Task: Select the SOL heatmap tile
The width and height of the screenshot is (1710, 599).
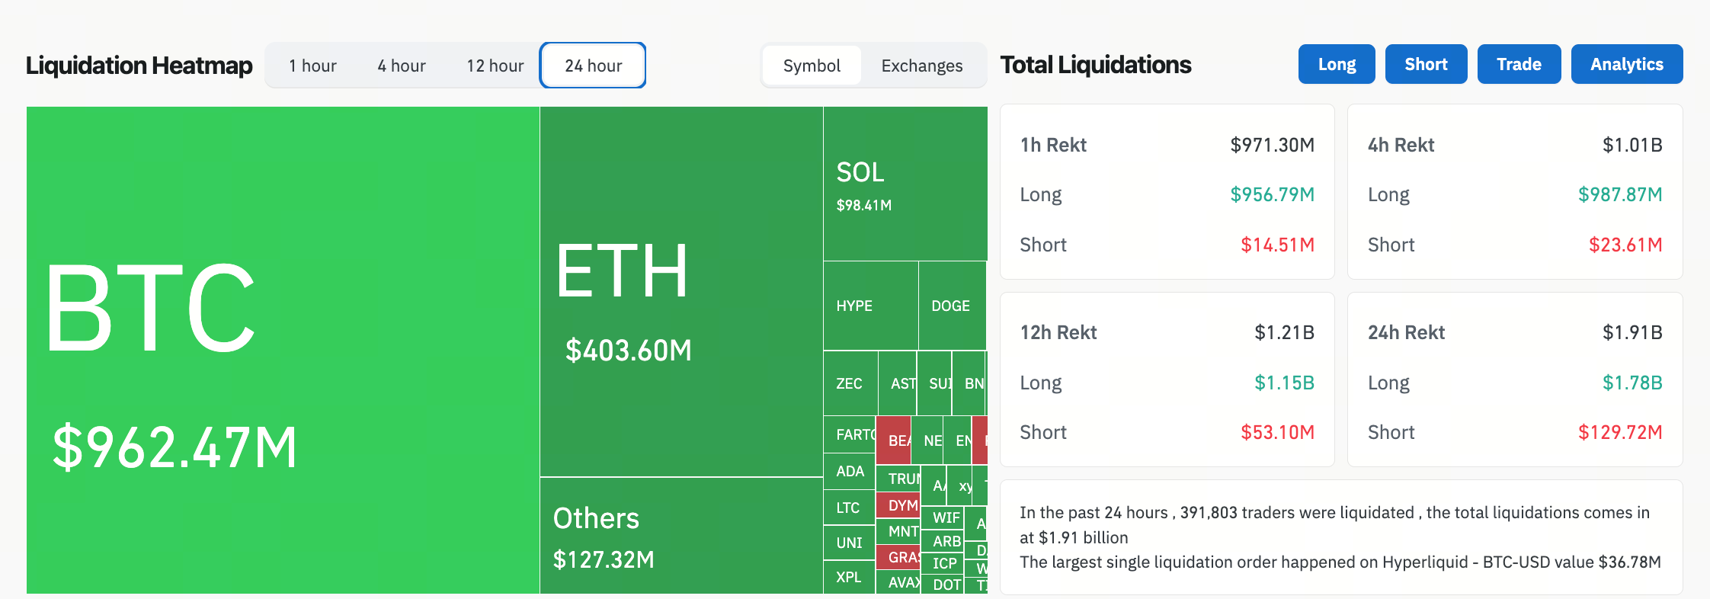Action: click(905, 184)
